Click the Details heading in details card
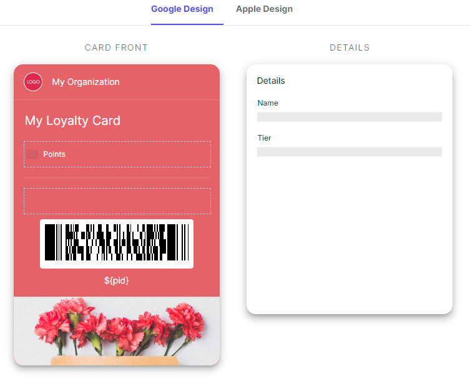 (271, 81)
